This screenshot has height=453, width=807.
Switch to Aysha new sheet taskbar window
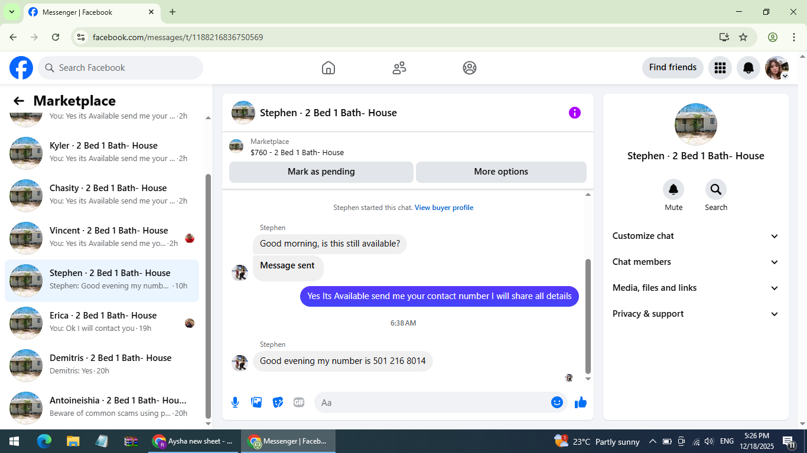(193, 441)
